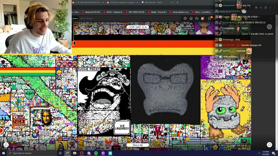This screenshot has width=278, height=156.
Task: Click the Reddit chat icon with badge
Action: click(210, 18)
